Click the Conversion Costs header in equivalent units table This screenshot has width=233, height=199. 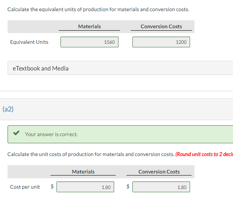[161, 27]
